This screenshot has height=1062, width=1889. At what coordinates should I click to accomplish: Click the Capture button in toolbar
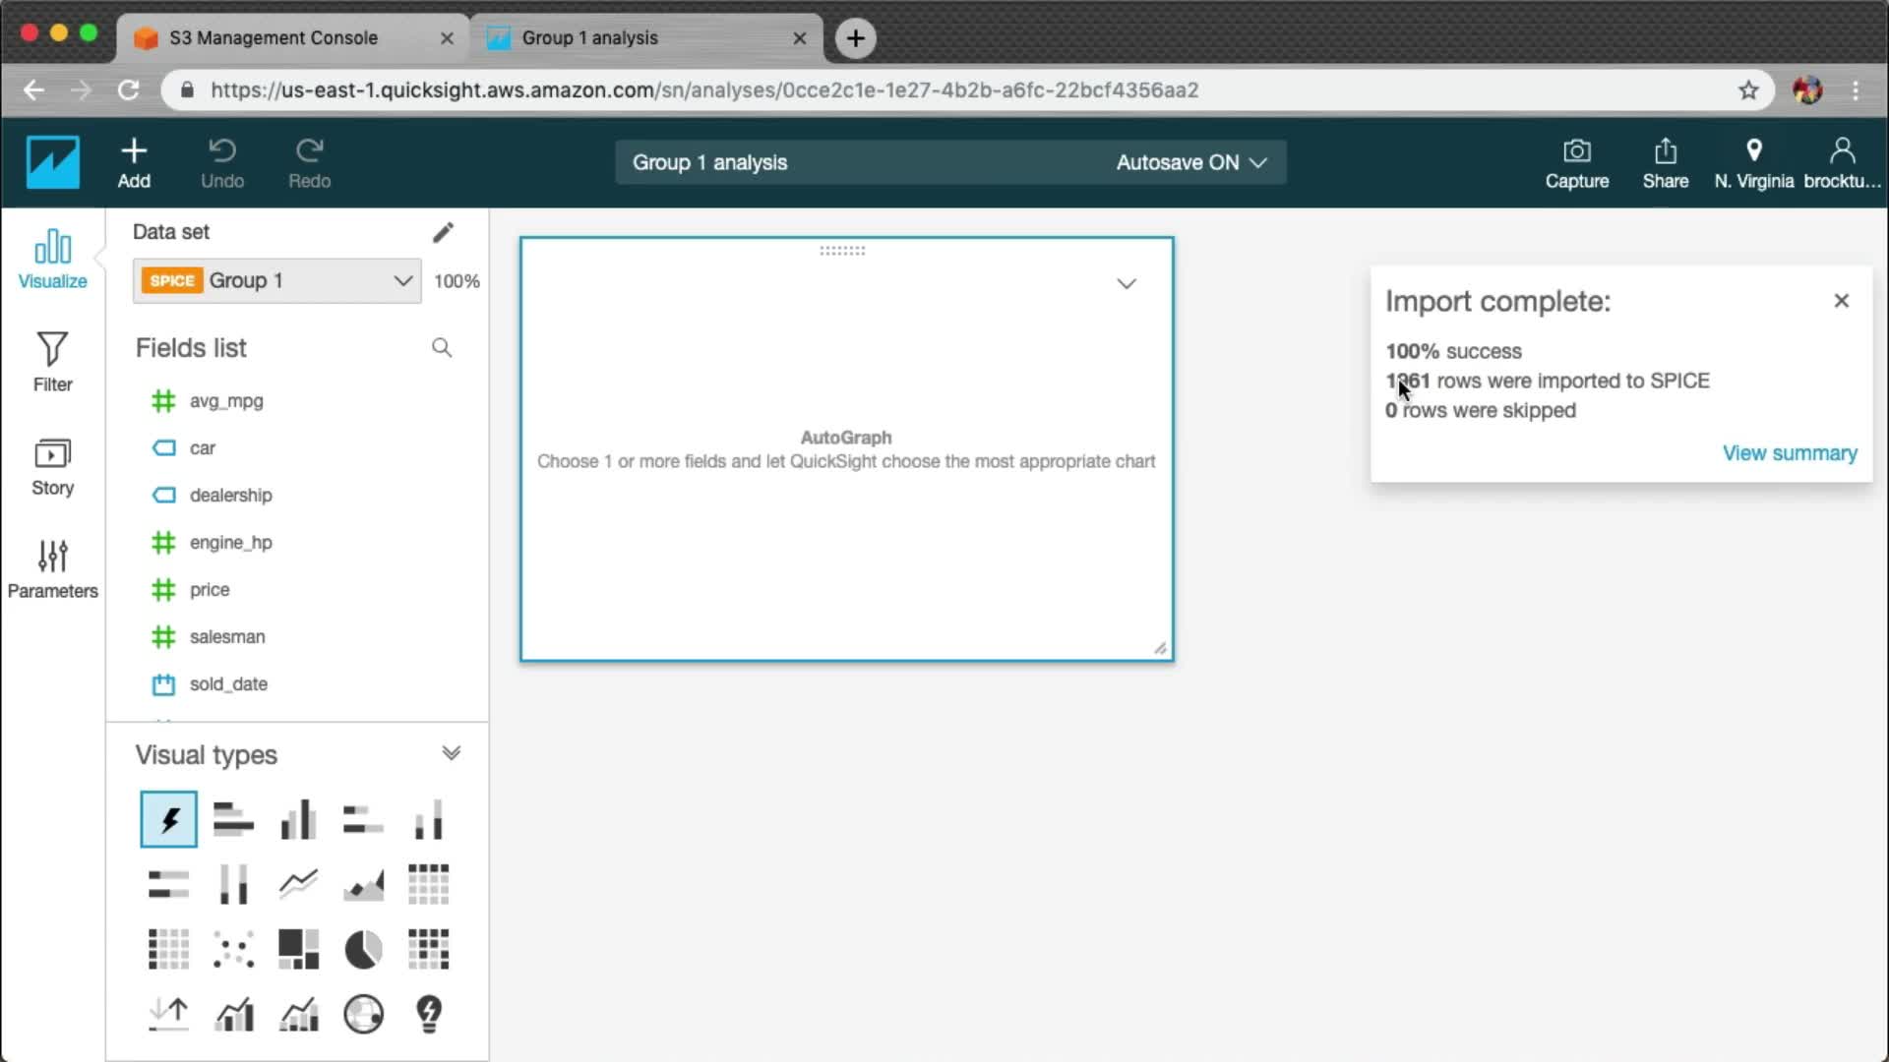[1576, 163]
